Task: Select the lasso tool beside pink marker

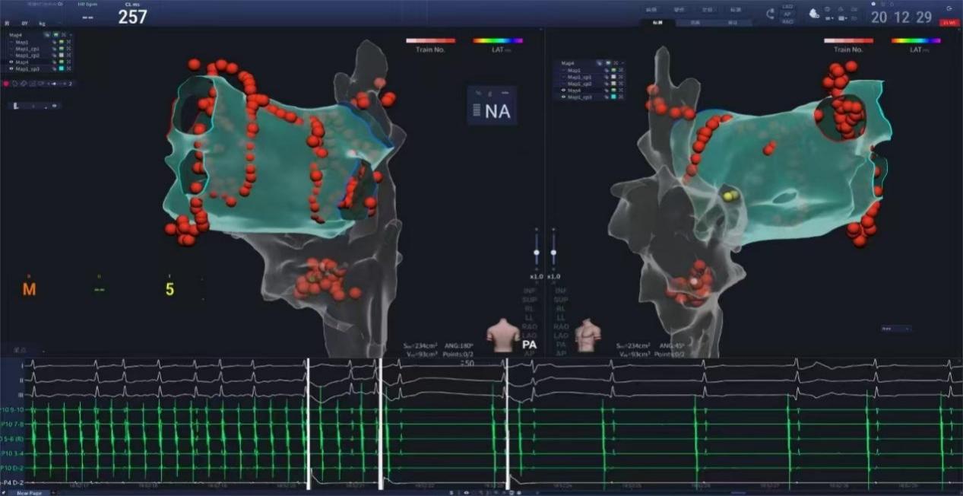Action: 14,84
